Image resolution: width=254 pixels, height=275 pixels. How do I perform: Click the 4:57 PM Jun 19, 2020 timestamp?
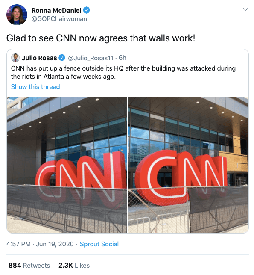40,244
